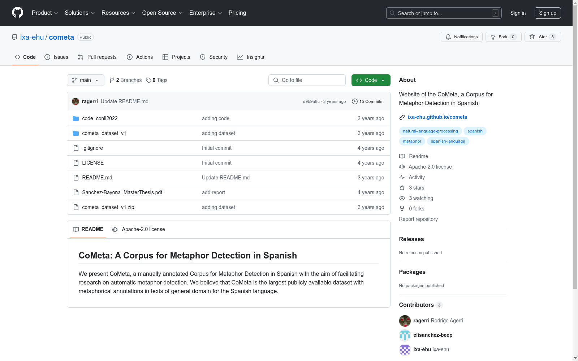Open the Pull requests tab
578x361 pixels.
pyautogui.click(x=97, y=57)
